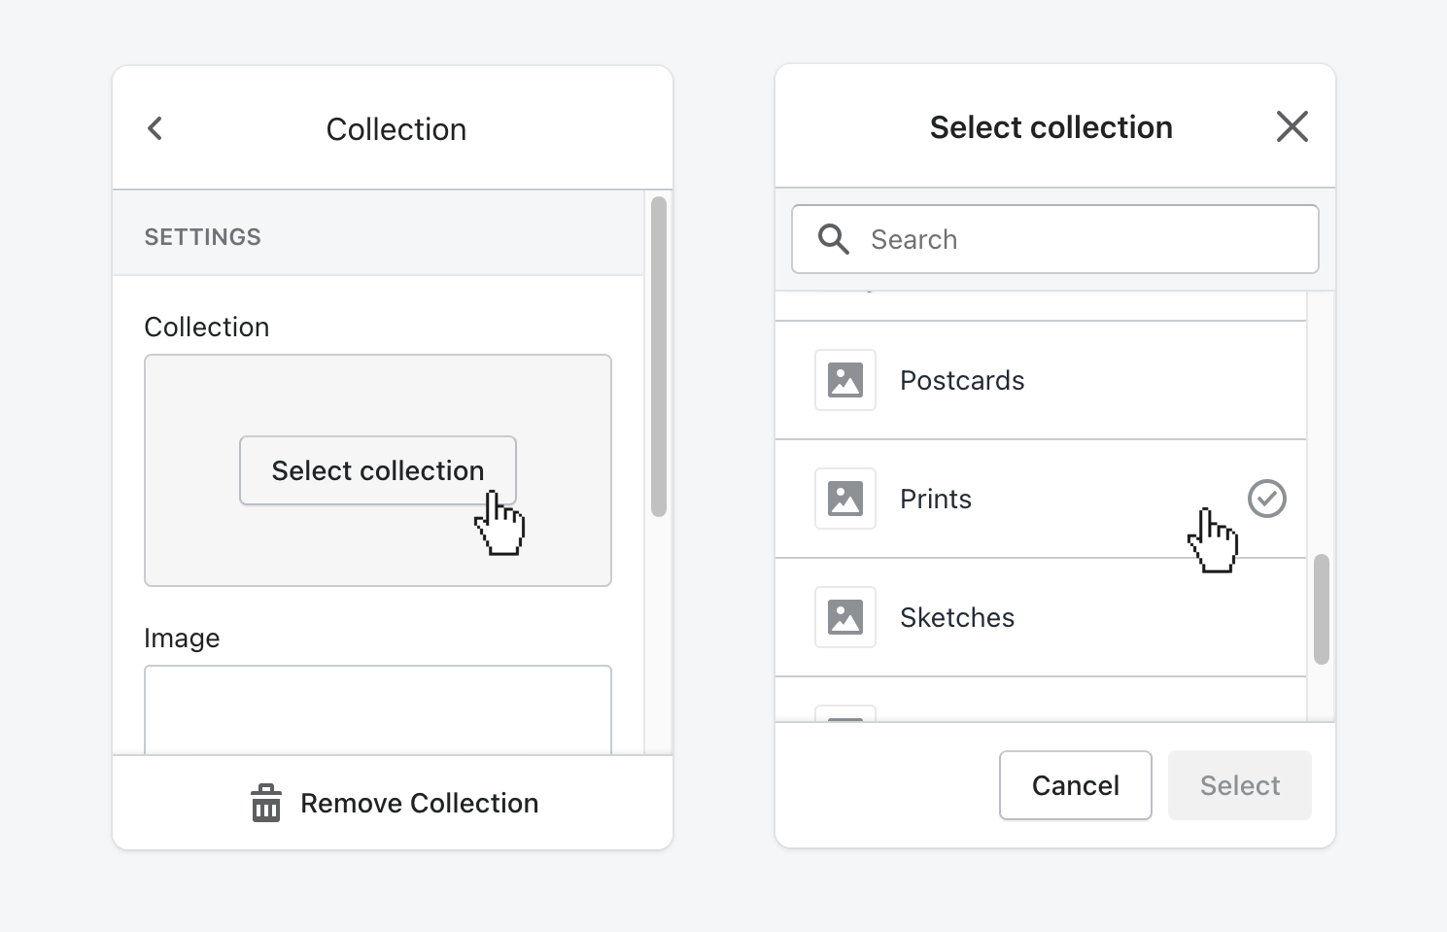Screen dimensions: 1447x932
Task: Toggle the checkmark circle on the Prints row
Action: click(x=1267, y=499)
